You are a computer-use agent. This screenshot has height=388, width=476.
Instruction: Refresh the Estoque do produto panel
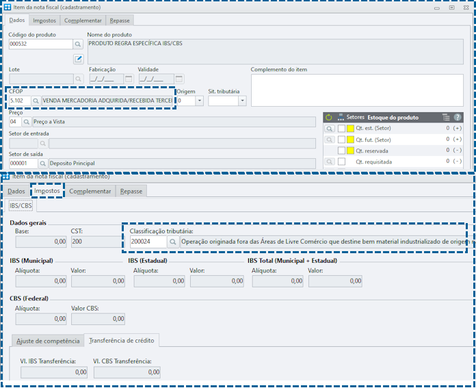point(328,117)
